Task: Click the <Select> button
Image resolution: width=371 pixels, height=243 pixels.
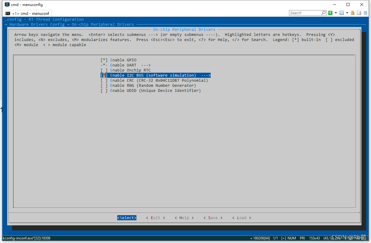Action: click(127, 218)
